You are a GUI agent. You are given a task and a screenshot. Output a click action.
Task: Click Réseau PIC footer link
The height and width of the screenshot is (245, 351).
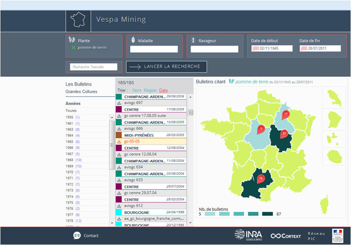click(x=316, y=236)
